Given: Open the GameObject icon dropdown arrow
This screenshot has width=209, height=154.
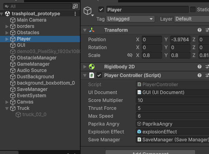Looking at the screenshot, I should (92, 15).
